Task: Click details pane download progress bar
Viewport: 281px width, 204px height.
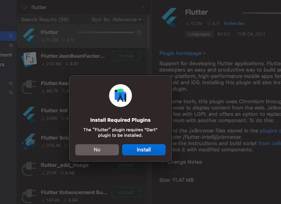Action: tap(262, 13)
